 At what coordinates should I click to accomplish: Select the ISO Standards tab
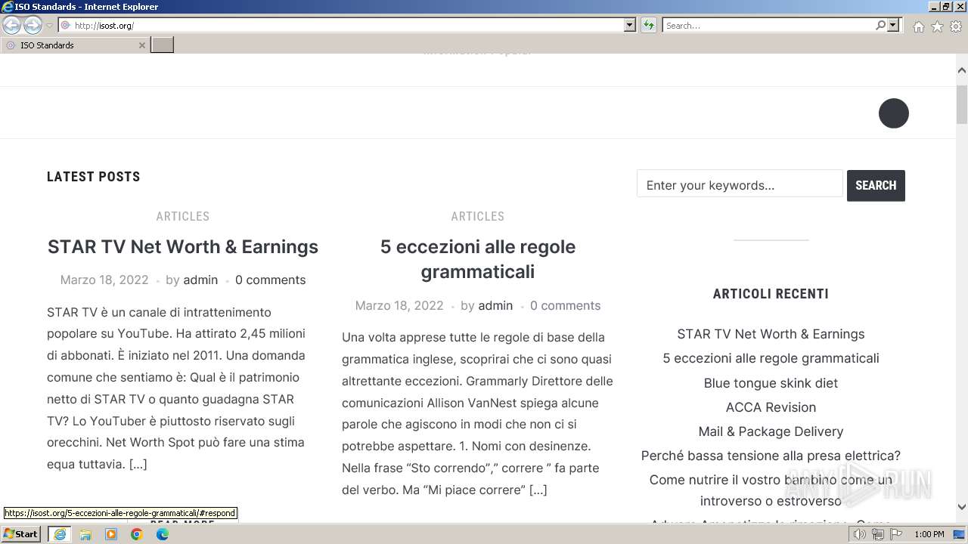coord(74,45)
